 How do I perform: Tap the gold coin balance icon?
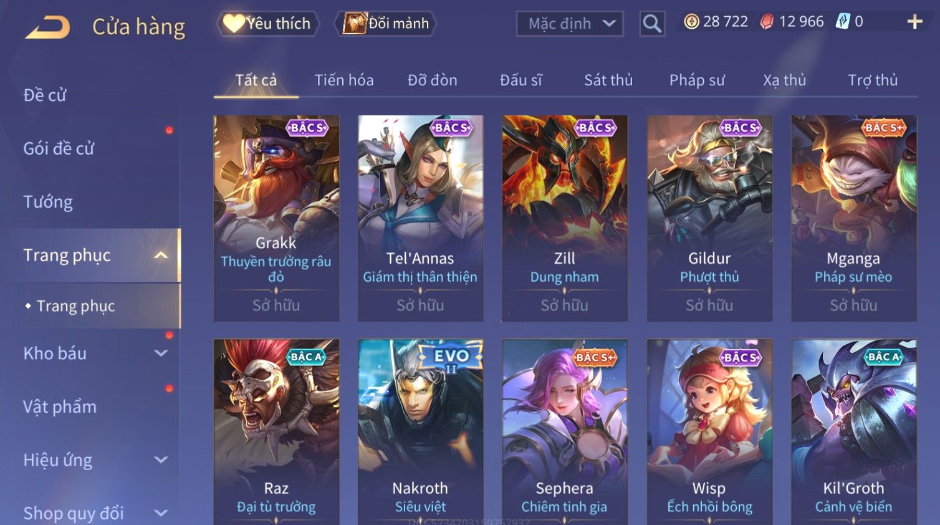[691, 22]
